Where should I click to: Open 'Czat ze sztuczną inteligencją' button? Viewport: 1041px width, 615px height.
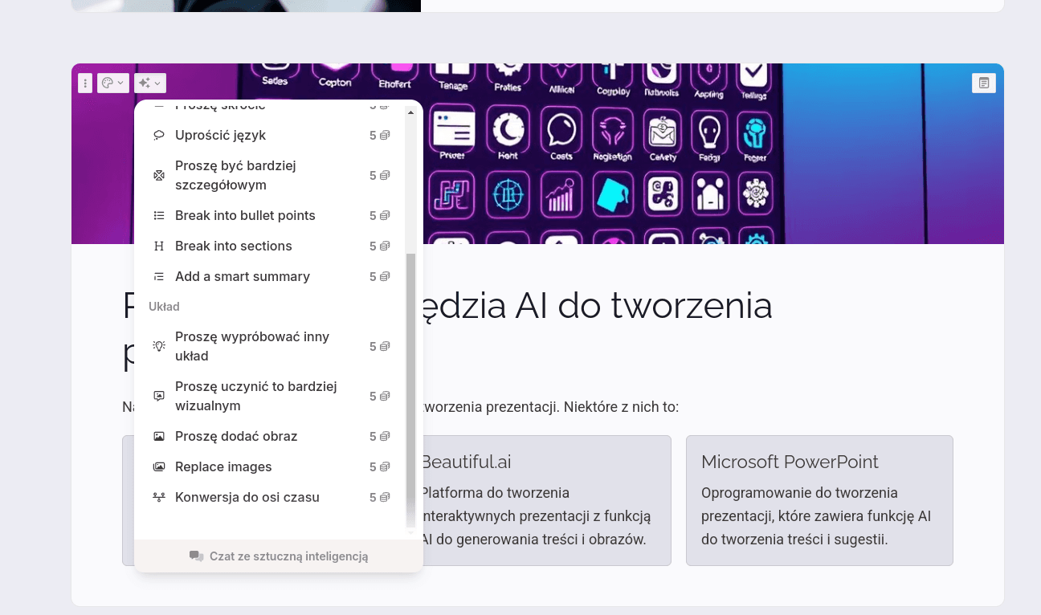click(x=279, y=556)
